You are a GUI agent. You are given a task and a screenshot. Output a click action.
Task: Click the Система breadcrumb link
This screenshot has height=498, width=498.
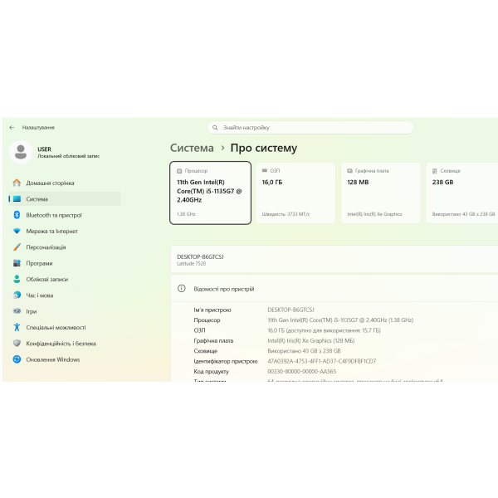[x=192, y=148]
